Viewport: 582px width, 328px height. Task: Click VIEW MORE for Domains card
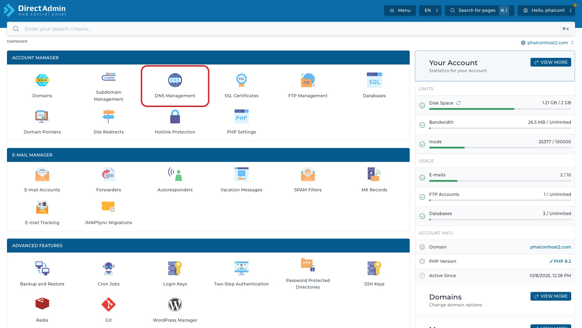point(551,296)
